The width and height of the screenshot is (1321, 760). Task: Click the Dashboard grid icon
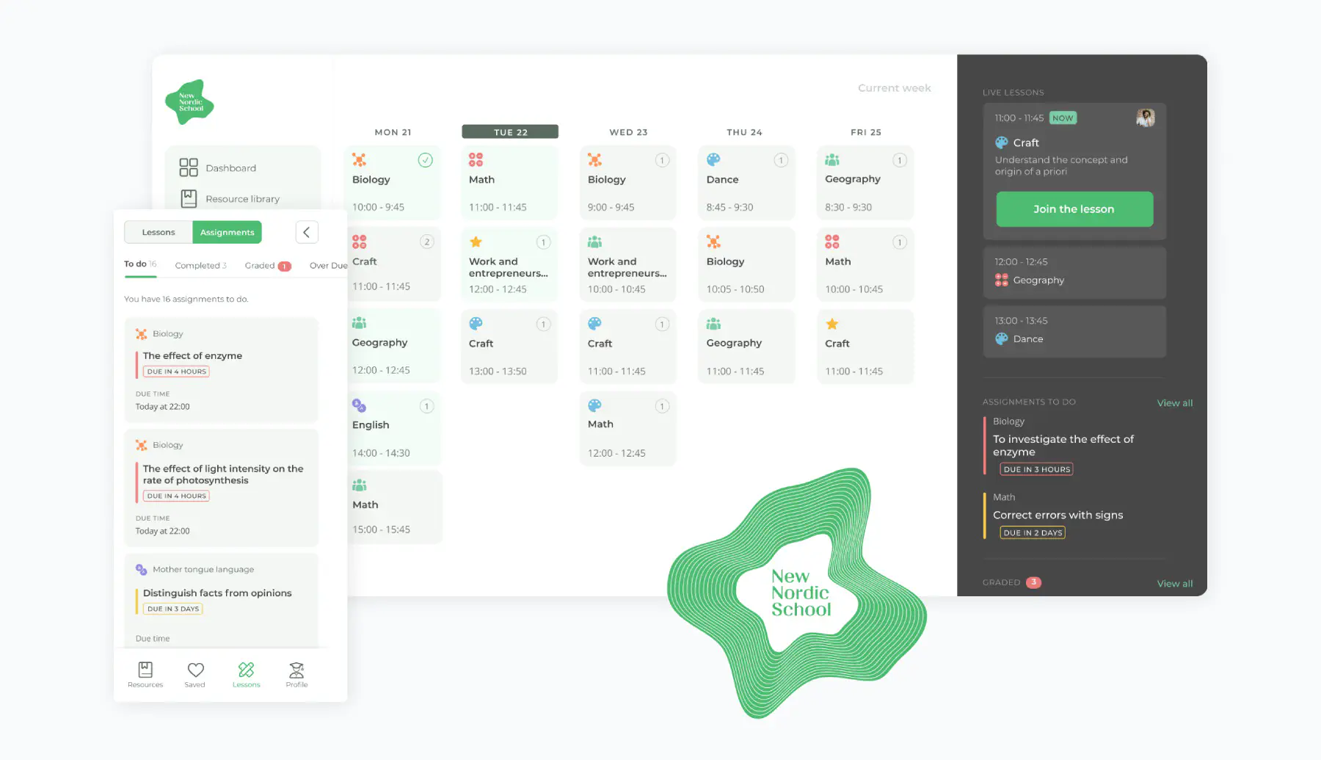tap(189, 167)
